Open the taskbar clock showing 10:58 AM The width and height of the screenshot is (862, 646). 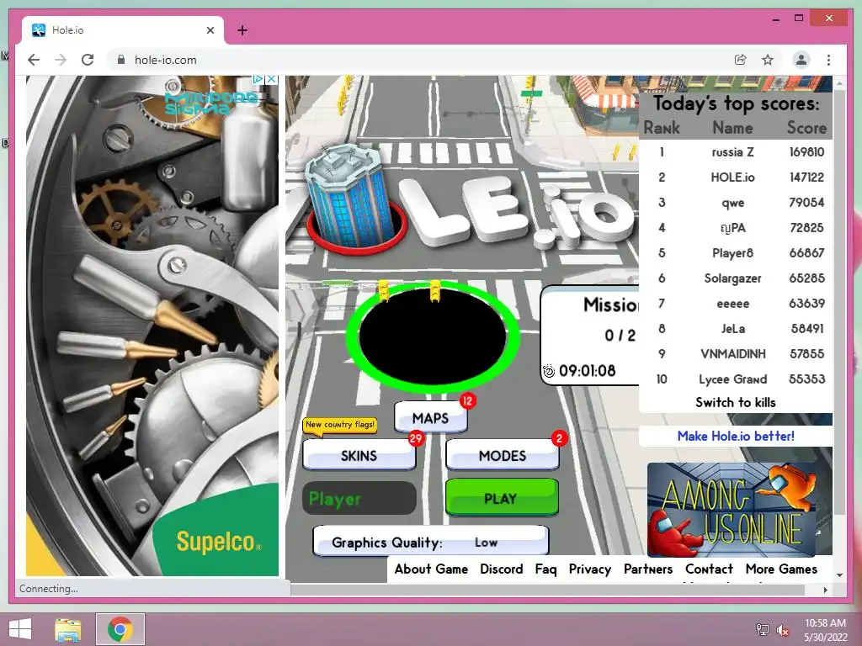click(x=825, y=630)
